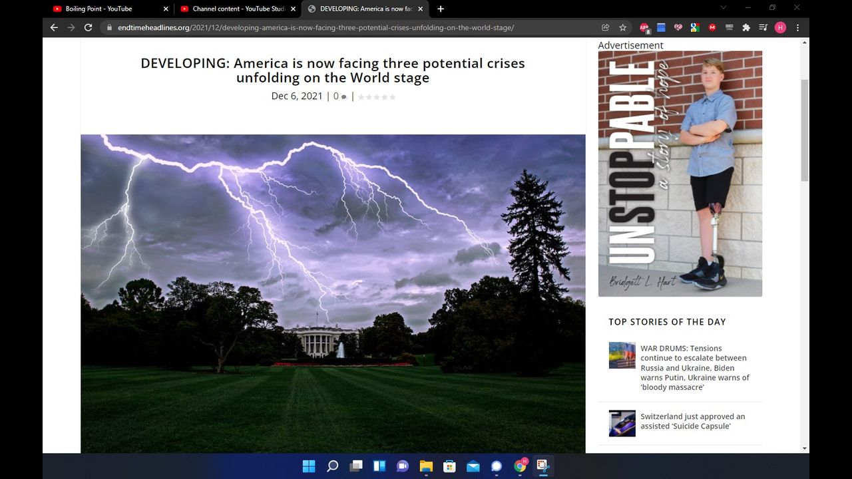Bookmark this page with the star icon
The height and width of the screenshot is (479, 852).
(622, 27)
